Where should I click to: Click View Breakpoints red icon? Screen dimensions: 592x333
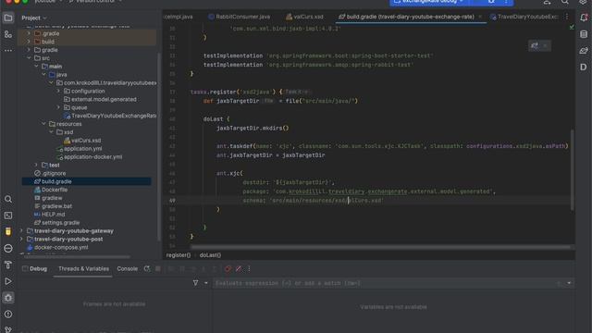tap(228, 268)
